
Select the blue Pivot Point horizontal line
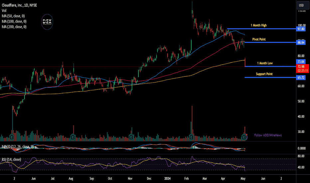tap(270, 42)
